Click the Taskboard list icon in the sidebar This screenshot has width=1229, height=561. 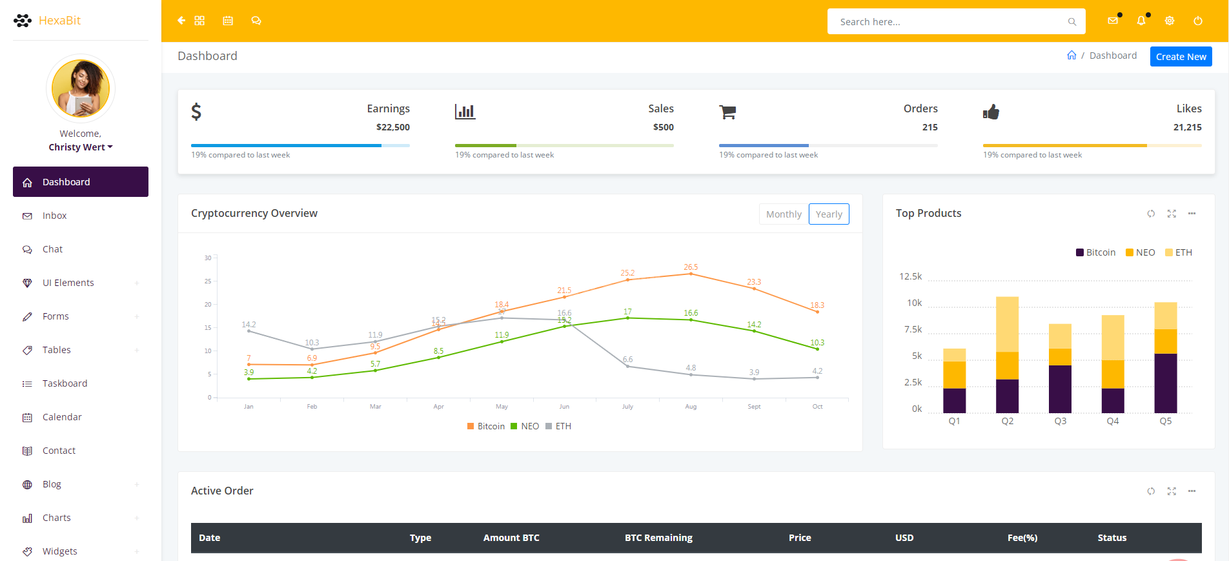tap(27, 384)
